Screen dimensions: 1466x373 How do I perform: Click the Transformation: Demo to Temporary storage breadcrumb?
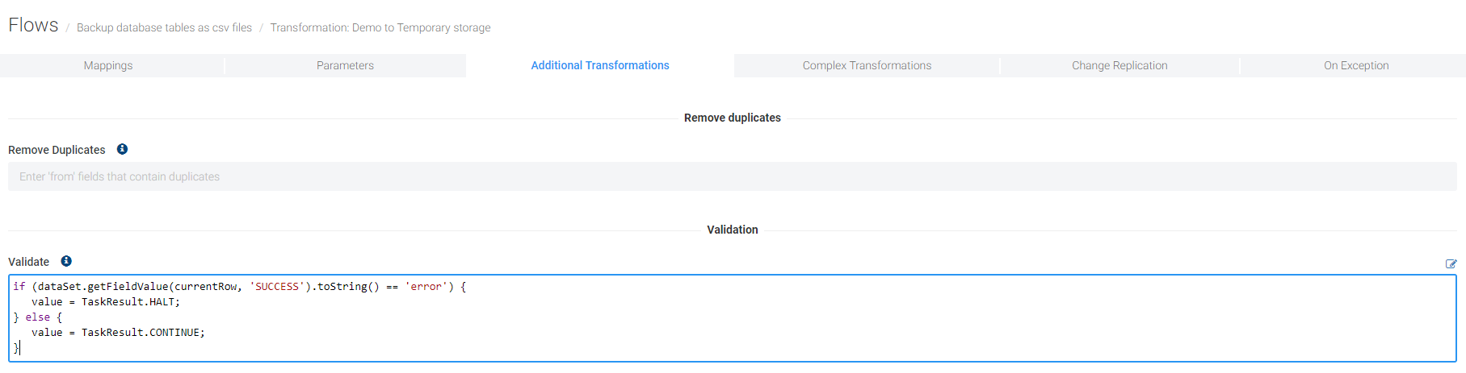pyautogui.click(x=380, y=27)
